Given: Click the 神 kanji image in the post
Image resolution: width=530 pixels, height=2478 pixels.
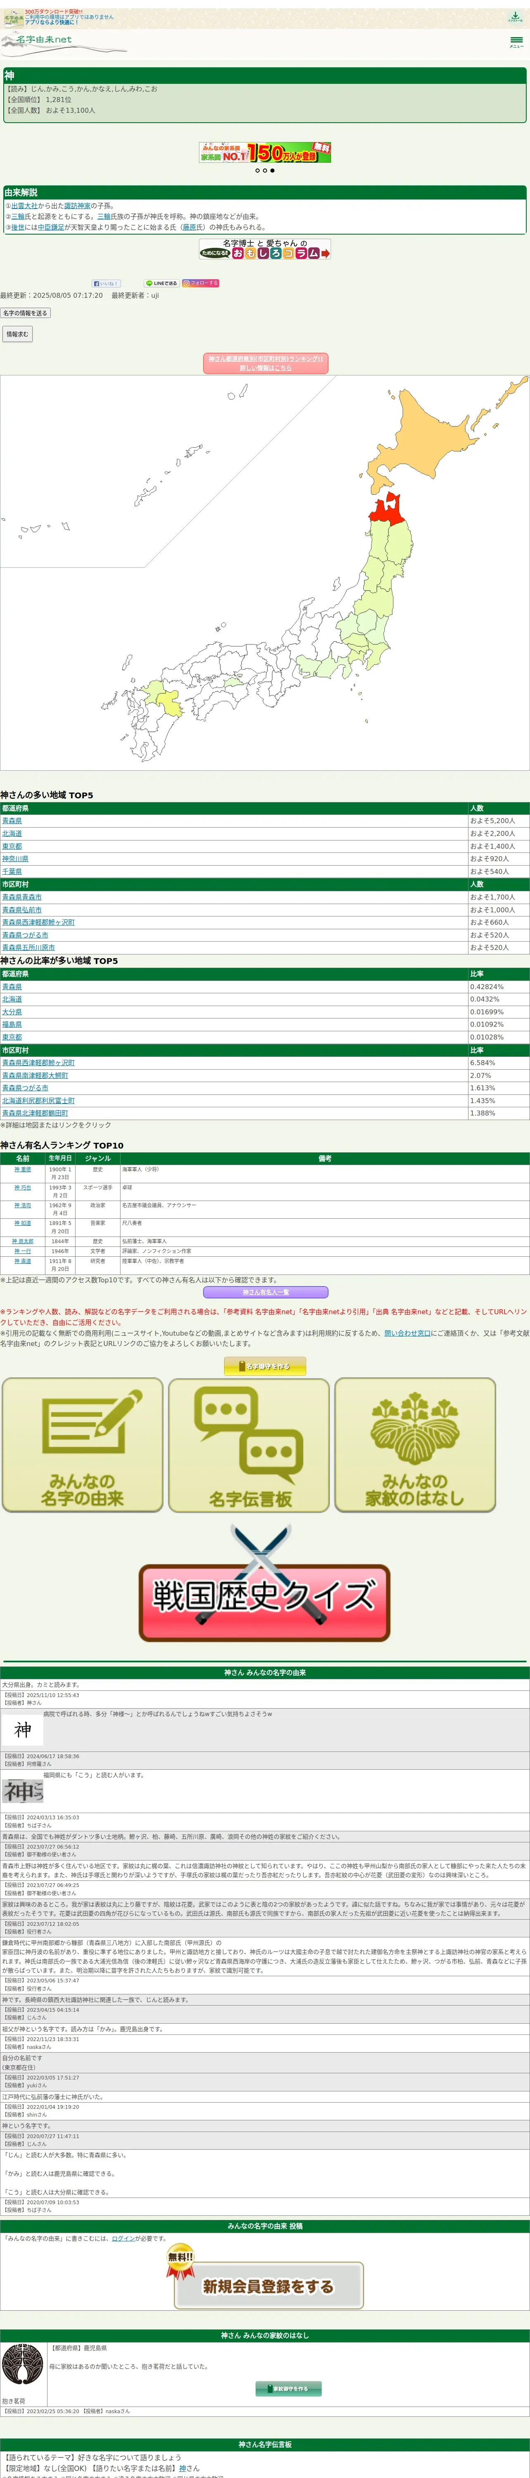Looking at the screenshot, I should coord(23,1730).
